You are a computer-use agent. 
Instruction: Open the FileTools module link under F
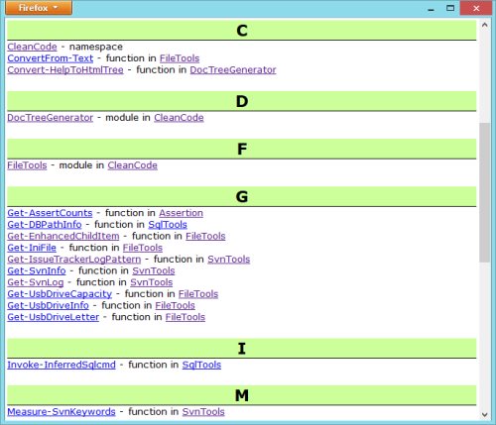(27, 165)
